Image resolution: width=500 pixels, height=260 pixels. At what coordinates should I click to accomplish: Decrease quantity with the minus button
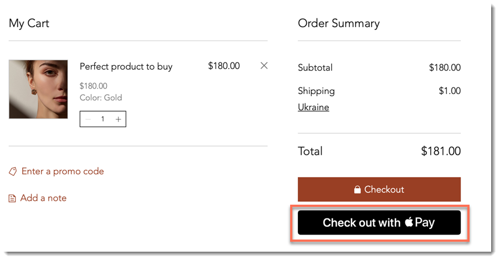click(x=89, y=119)
